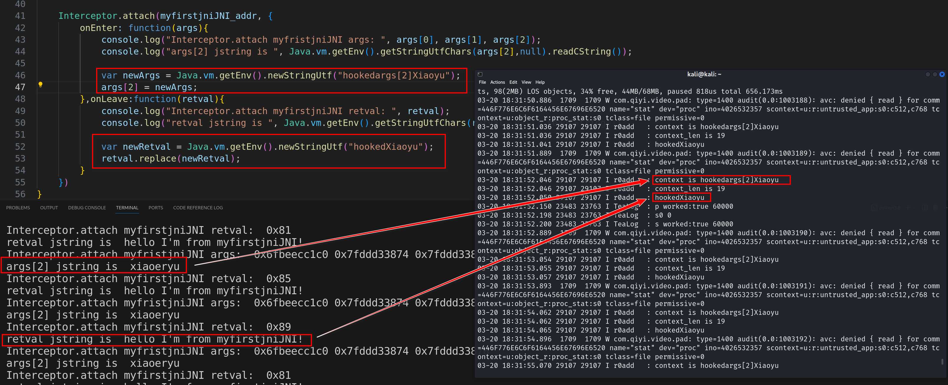Image resolution: width=948 pixels, height=385 pixels.
Task: Click the faint kill terminal trash icon
Action: pyautogui.click(x=936, y=208)
